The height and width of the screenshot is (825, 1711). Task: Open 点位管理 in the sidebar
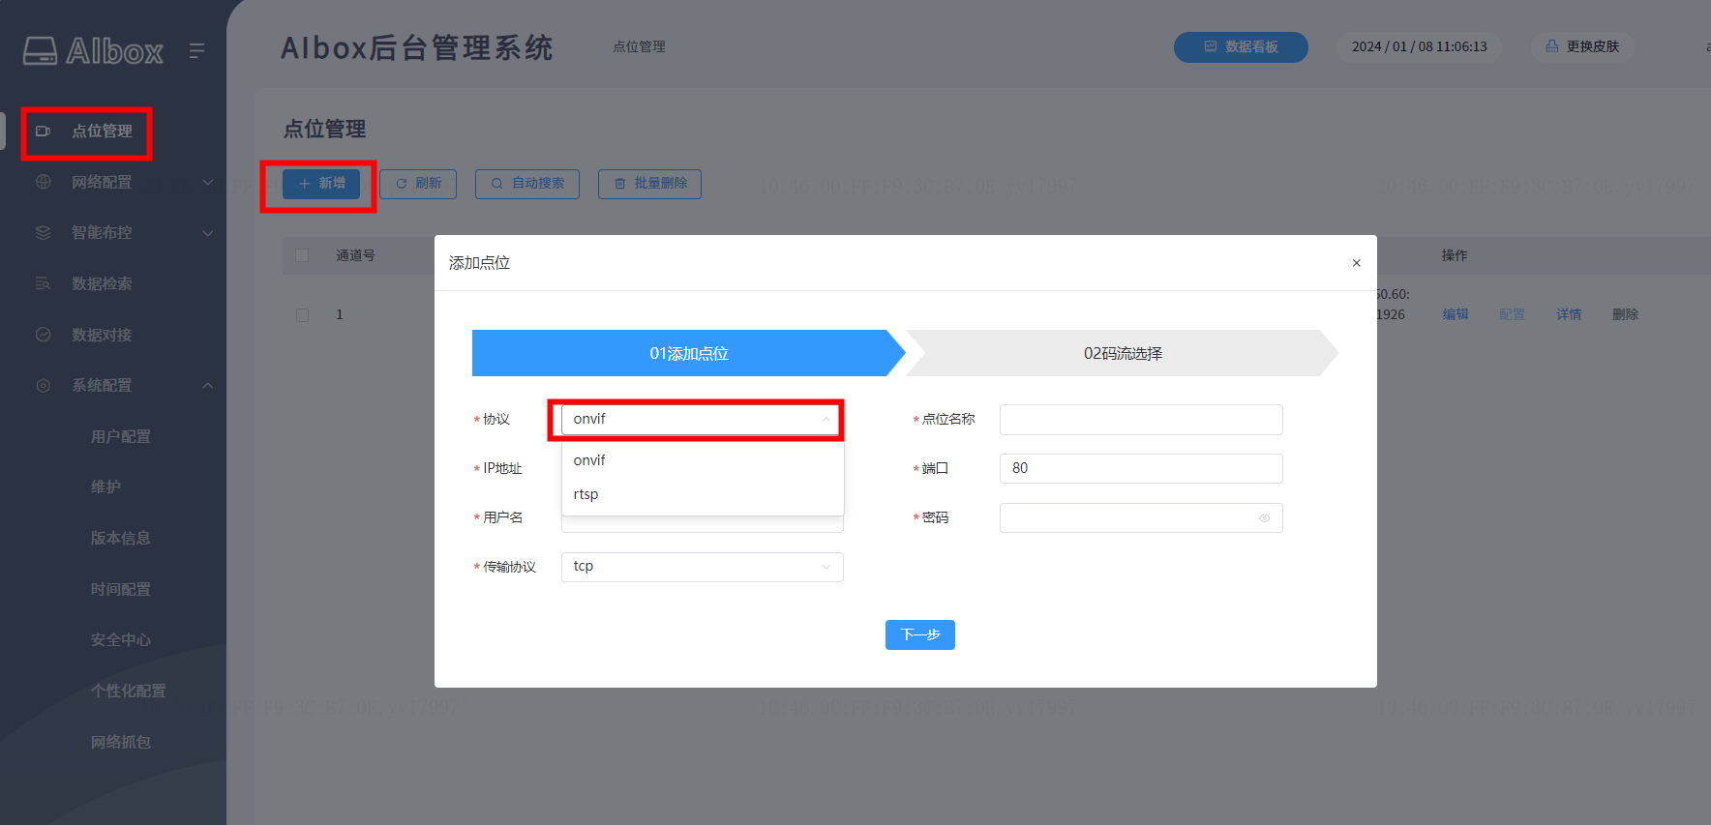pos(101,132)
